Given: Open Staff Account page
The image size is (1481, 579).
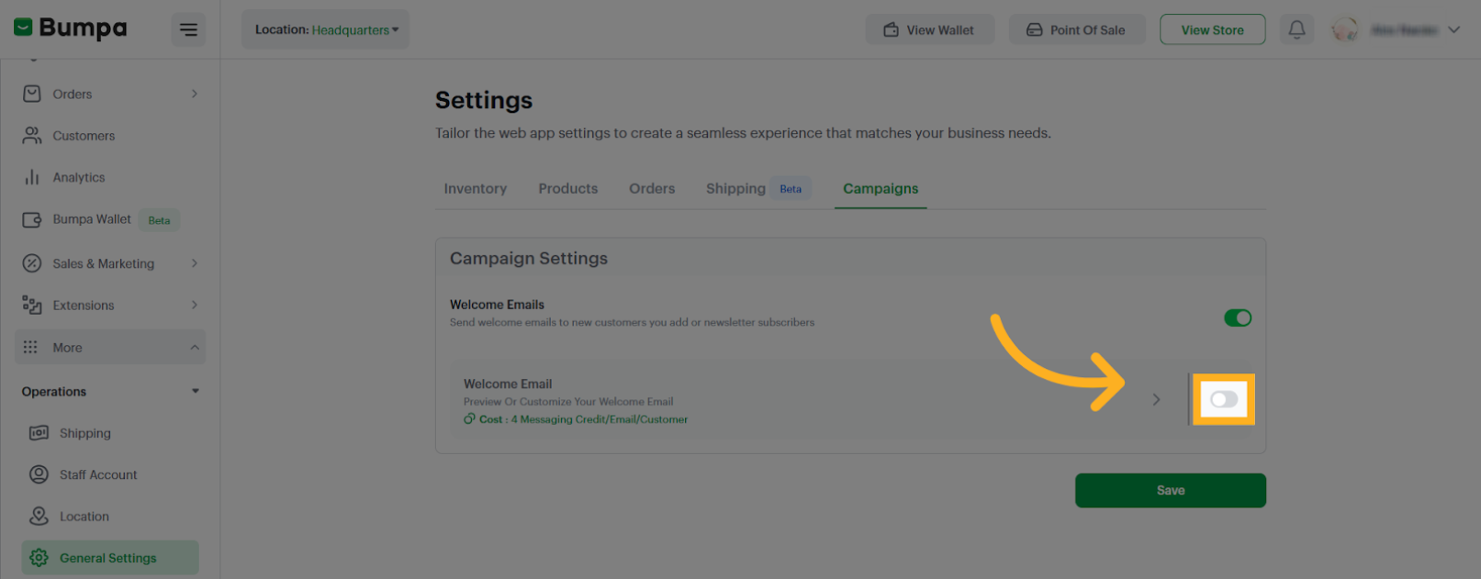Looking at the screenshot, I should [98, 474].
